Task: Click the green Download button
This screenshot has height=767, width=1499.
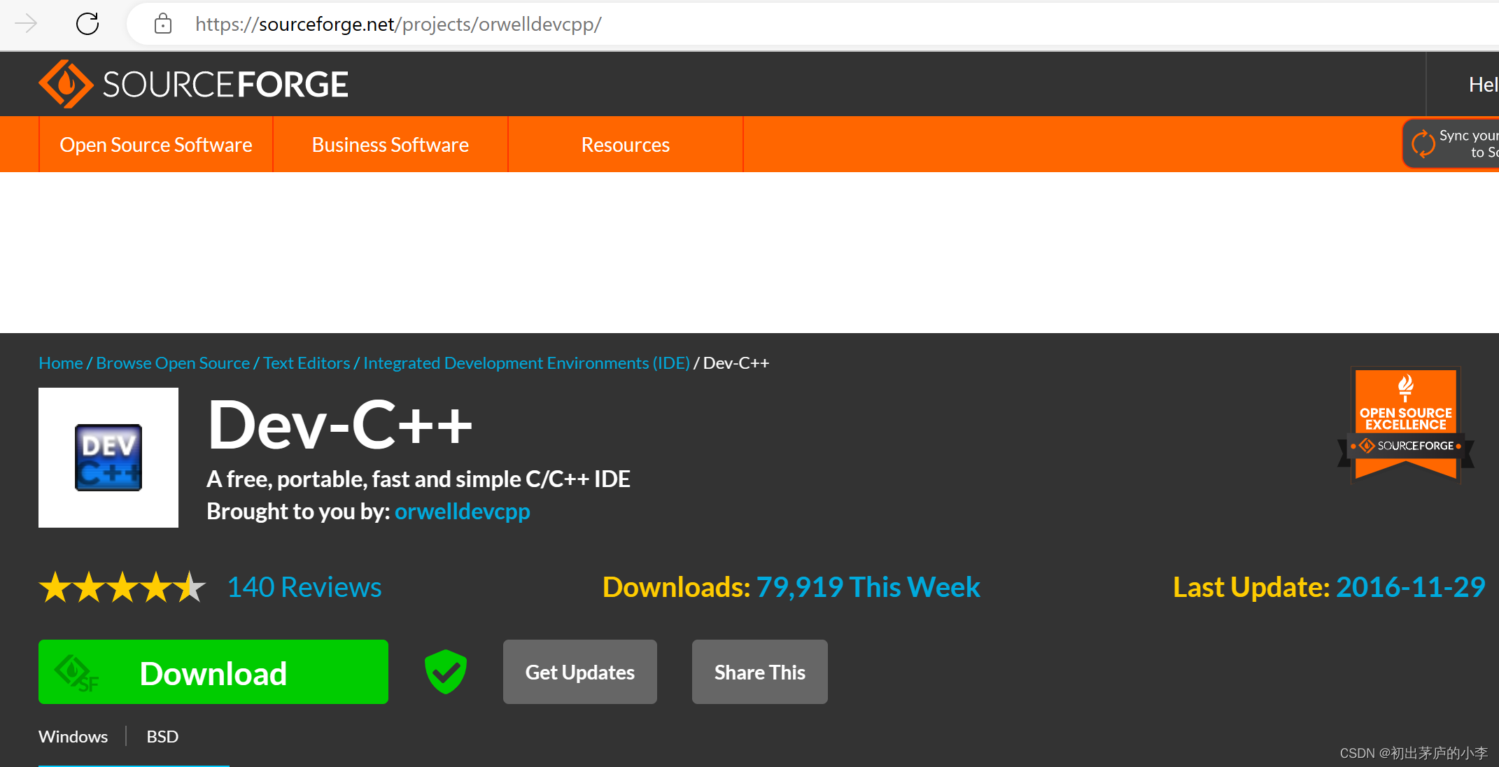Action: tap(213, 672)
